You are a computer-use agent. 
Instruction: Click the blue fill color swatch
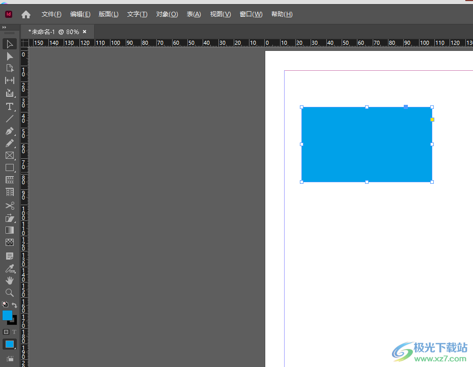(7, 315)
